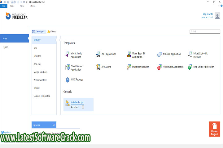Select the ASP.NET Application globe icon
The height and width of the screenshot is (148, 223).
click(159, 54)
